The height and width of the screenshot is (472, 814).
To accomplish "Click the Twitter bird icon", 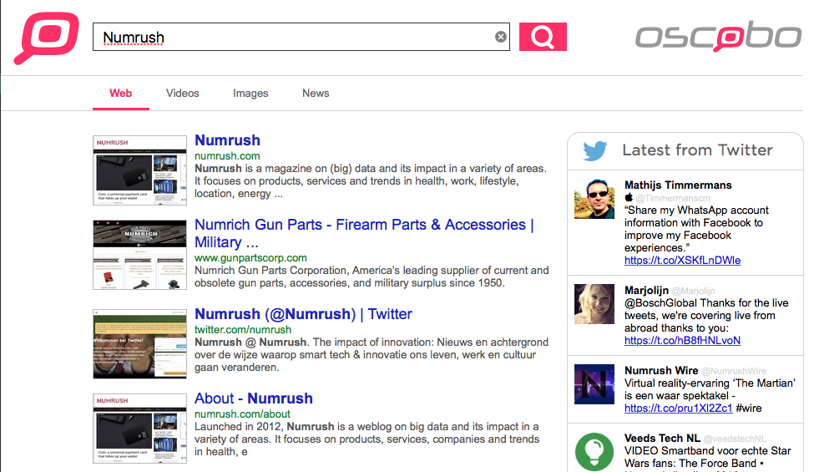I will pyautogui.click(x=594, y=151).
